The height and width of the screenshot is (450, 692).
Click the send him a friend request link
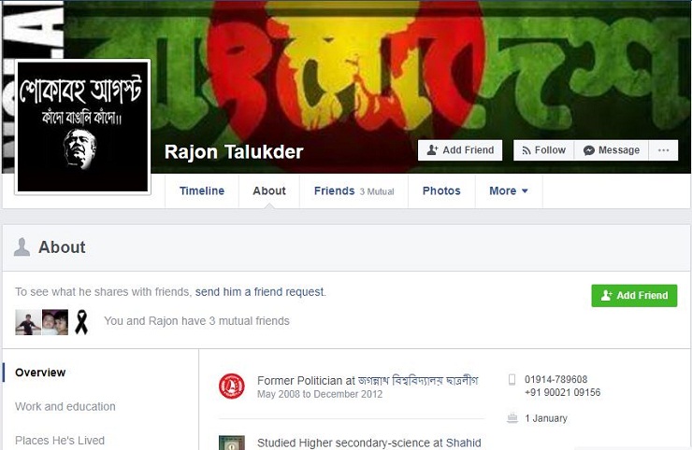tap(260, 292)
